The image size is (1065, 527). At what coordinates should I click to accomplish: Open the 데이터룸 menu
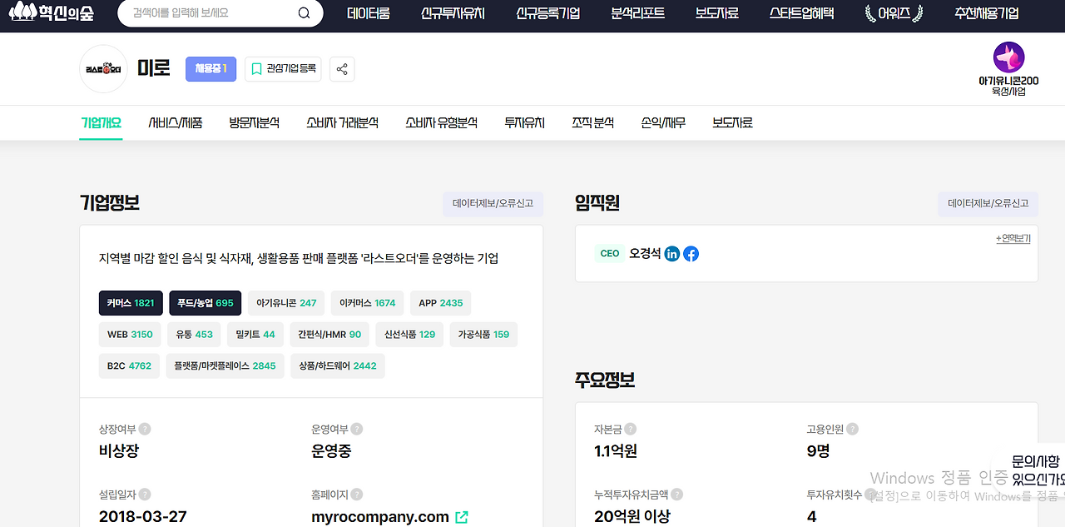pos(369,13)
